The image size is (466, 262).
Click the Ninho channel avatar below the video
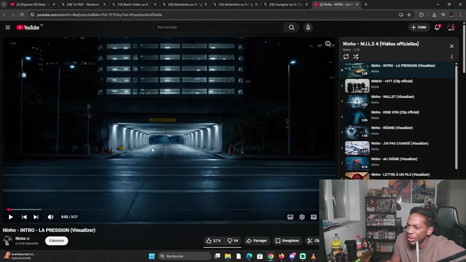pyautogui.click(x=8, y=241)
